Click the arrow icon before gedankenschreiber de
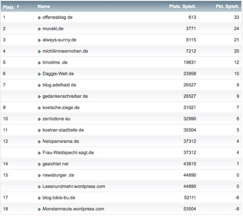Viewport: 243px width, 216px height. coord(39,97)
